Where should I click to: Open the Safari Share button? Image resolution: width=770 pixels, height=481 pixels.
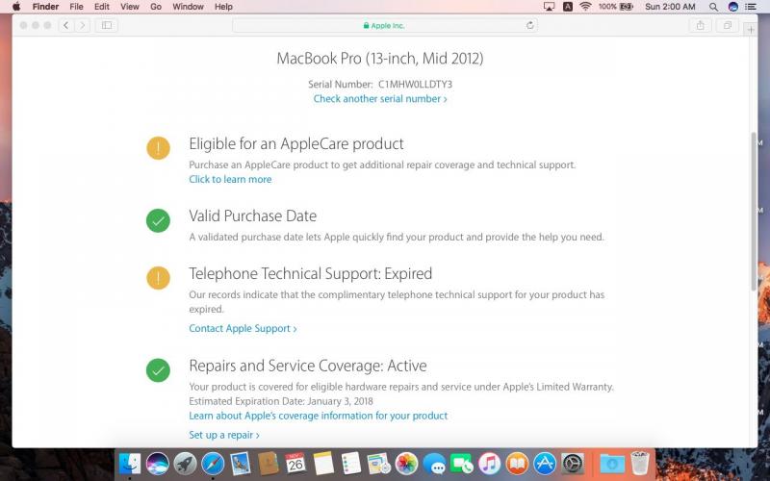(x=701, y=25)
